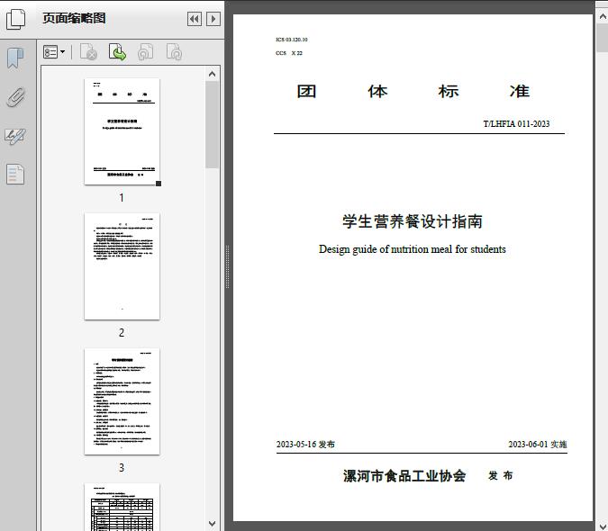The width and height of the screenshot is (608, 531).
Task: Click the standard number T/LHFIA 011-2023
Action: tap(516, 124)
